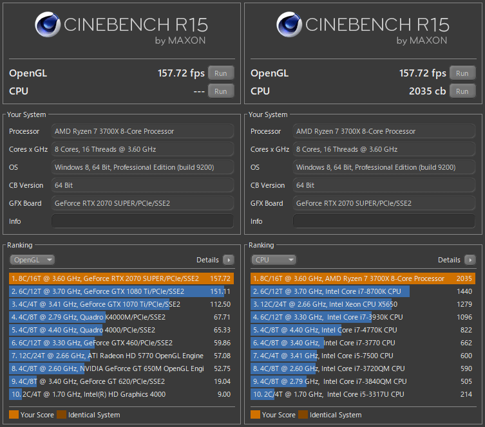
Task: Run the OpenGL test in the left window
Action: (x=221, y=73)
